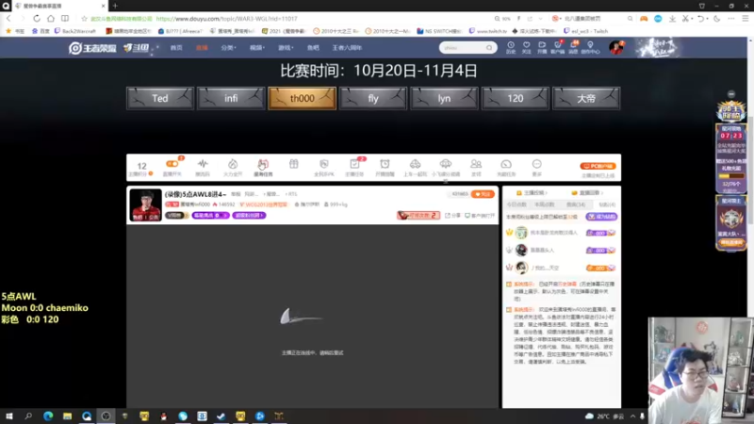This screenshot has width=754, height=424.
Task: Open the Windows Start menu
Action: click(x=9, y=416)
